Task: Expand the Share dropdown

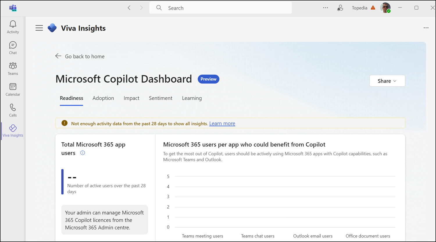Action: pos(387,81)
